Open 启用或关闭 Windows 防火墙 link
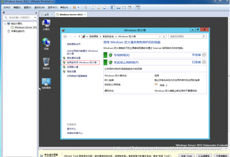 tap(82, 63)
